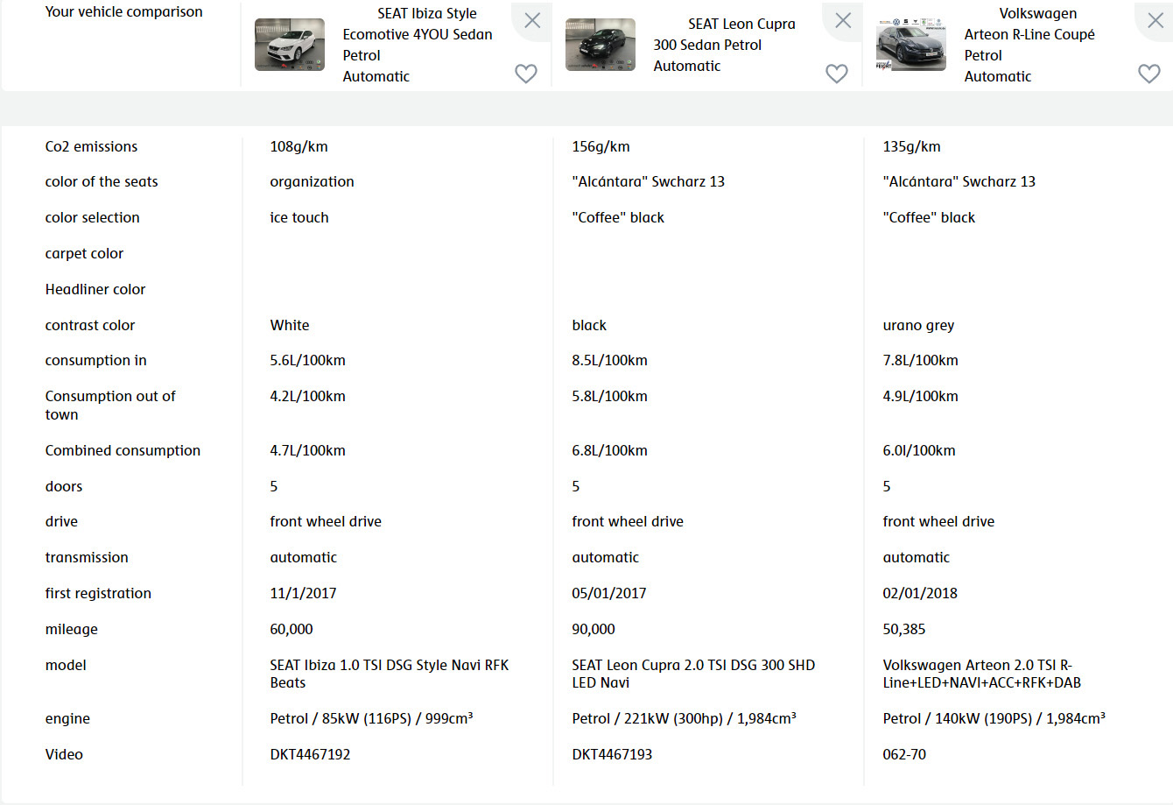
Task: Favorite the Volkswagen Arteon heart icon
Action: pos(1149,74)
